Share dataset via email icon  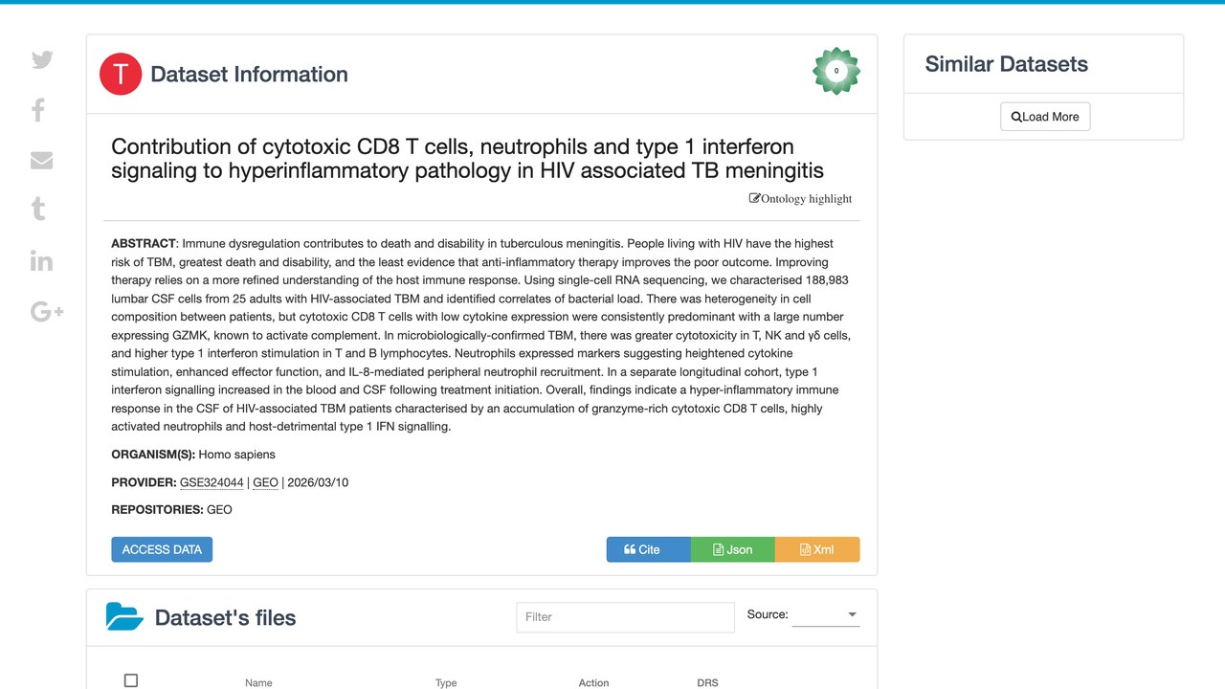click(41, 161)
